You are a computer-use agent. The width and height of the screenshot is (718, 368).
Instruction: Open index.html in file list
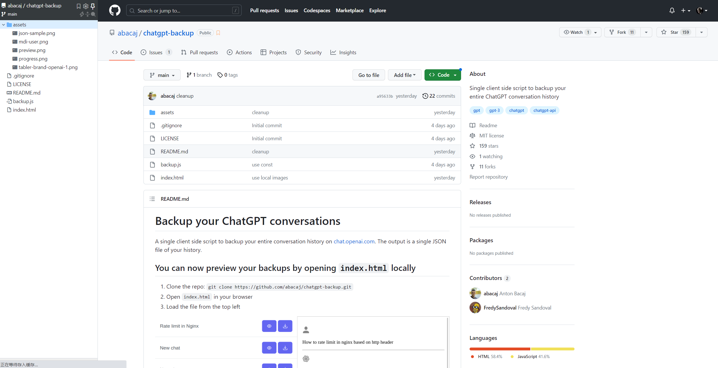[x=172, y=178]
